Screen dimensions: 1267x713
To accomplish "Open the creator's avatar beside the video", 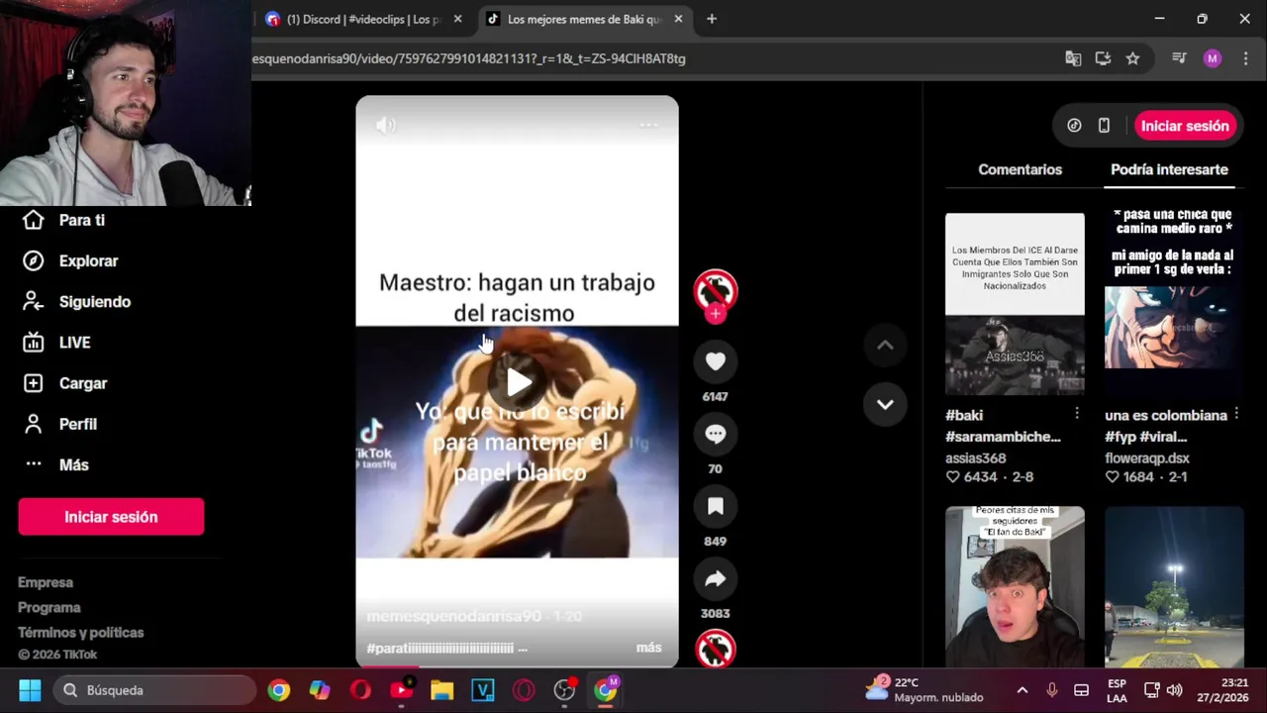I will [x=715, y=290].
